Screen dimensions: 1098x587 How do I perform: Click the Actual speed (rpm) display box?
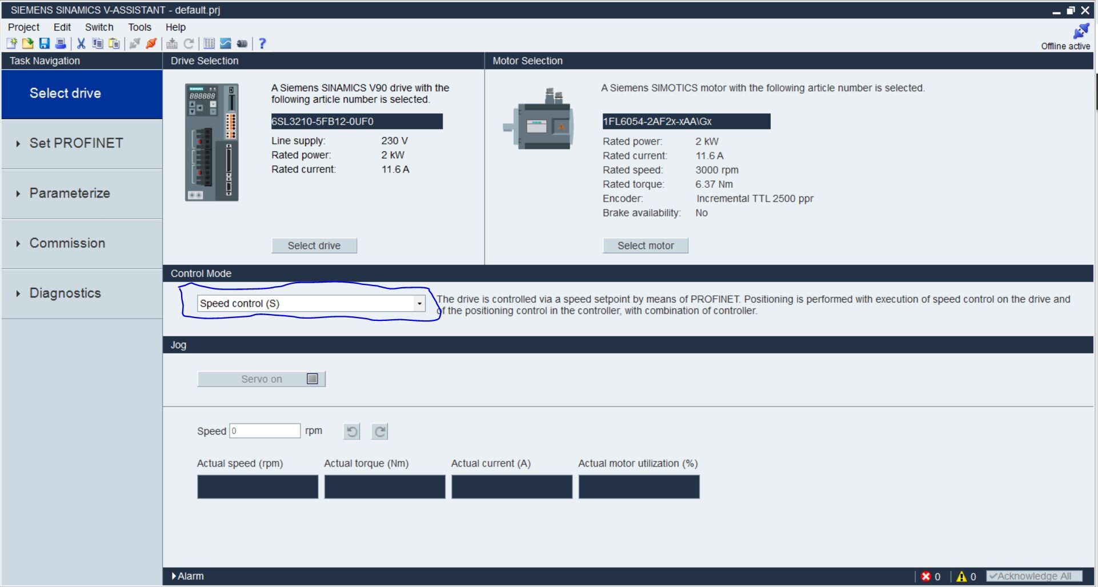tap(258, 487)
